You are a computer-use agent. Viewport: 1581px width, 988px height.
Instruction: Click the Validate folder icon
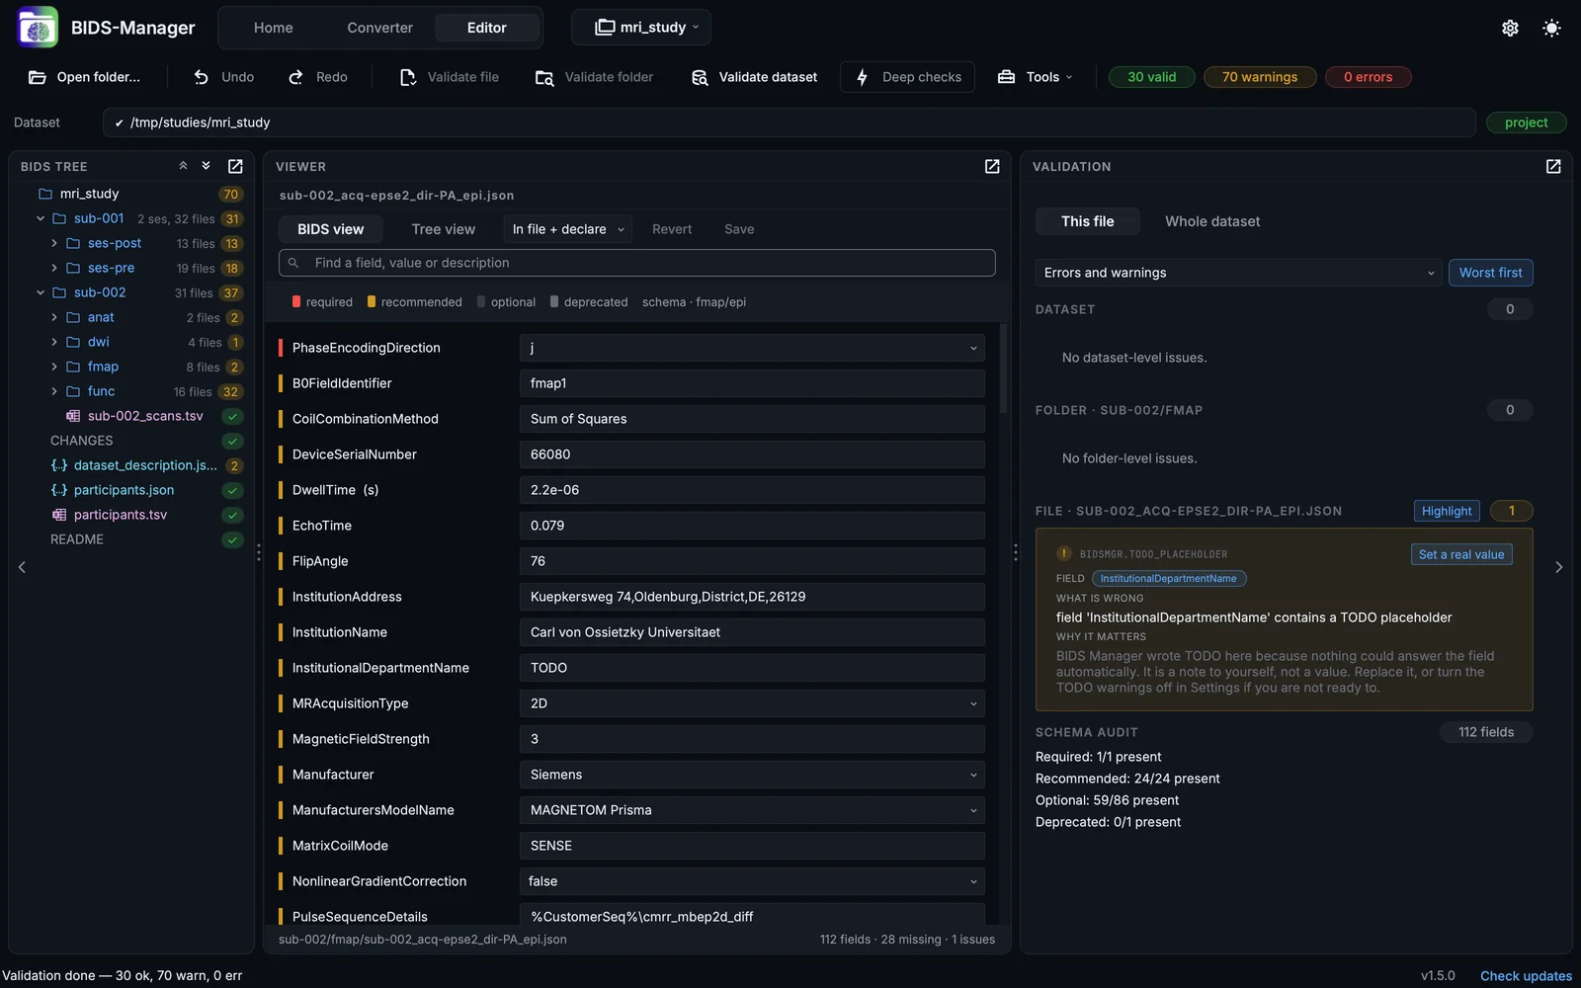[x=544, y=77]
